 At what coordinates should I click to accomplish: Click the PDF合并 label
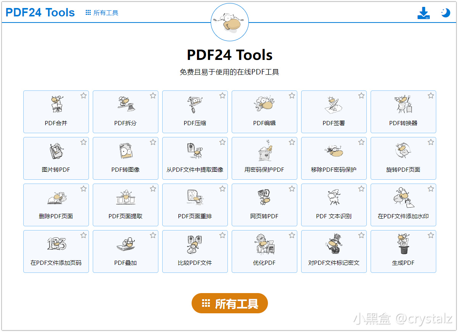56,123
